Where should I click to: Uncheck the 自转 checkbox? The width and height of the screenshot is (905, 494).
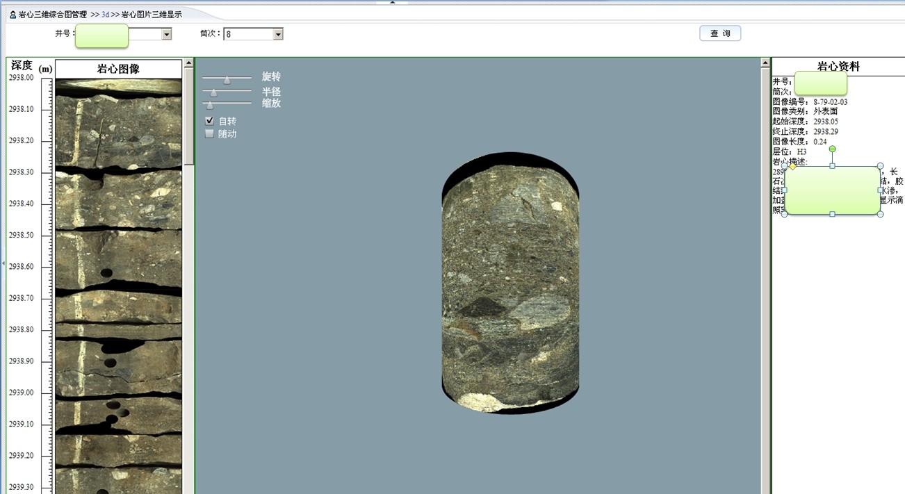[209, 121]
